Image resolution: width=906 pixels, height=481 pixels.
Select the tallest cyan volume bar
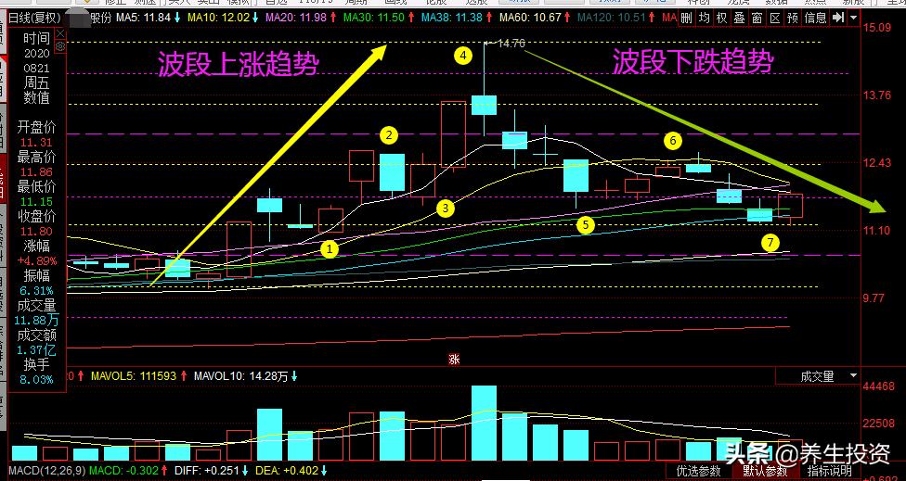[x=485, y=424]
